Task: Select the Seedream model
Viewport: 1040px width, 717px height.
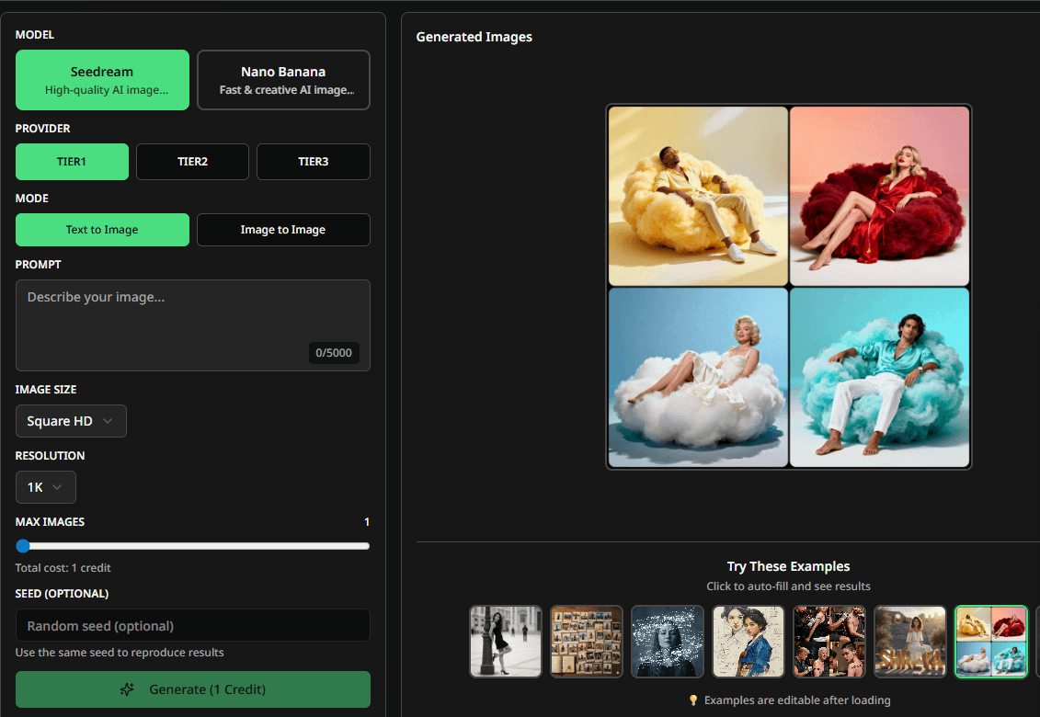Action: coord(102,80)
